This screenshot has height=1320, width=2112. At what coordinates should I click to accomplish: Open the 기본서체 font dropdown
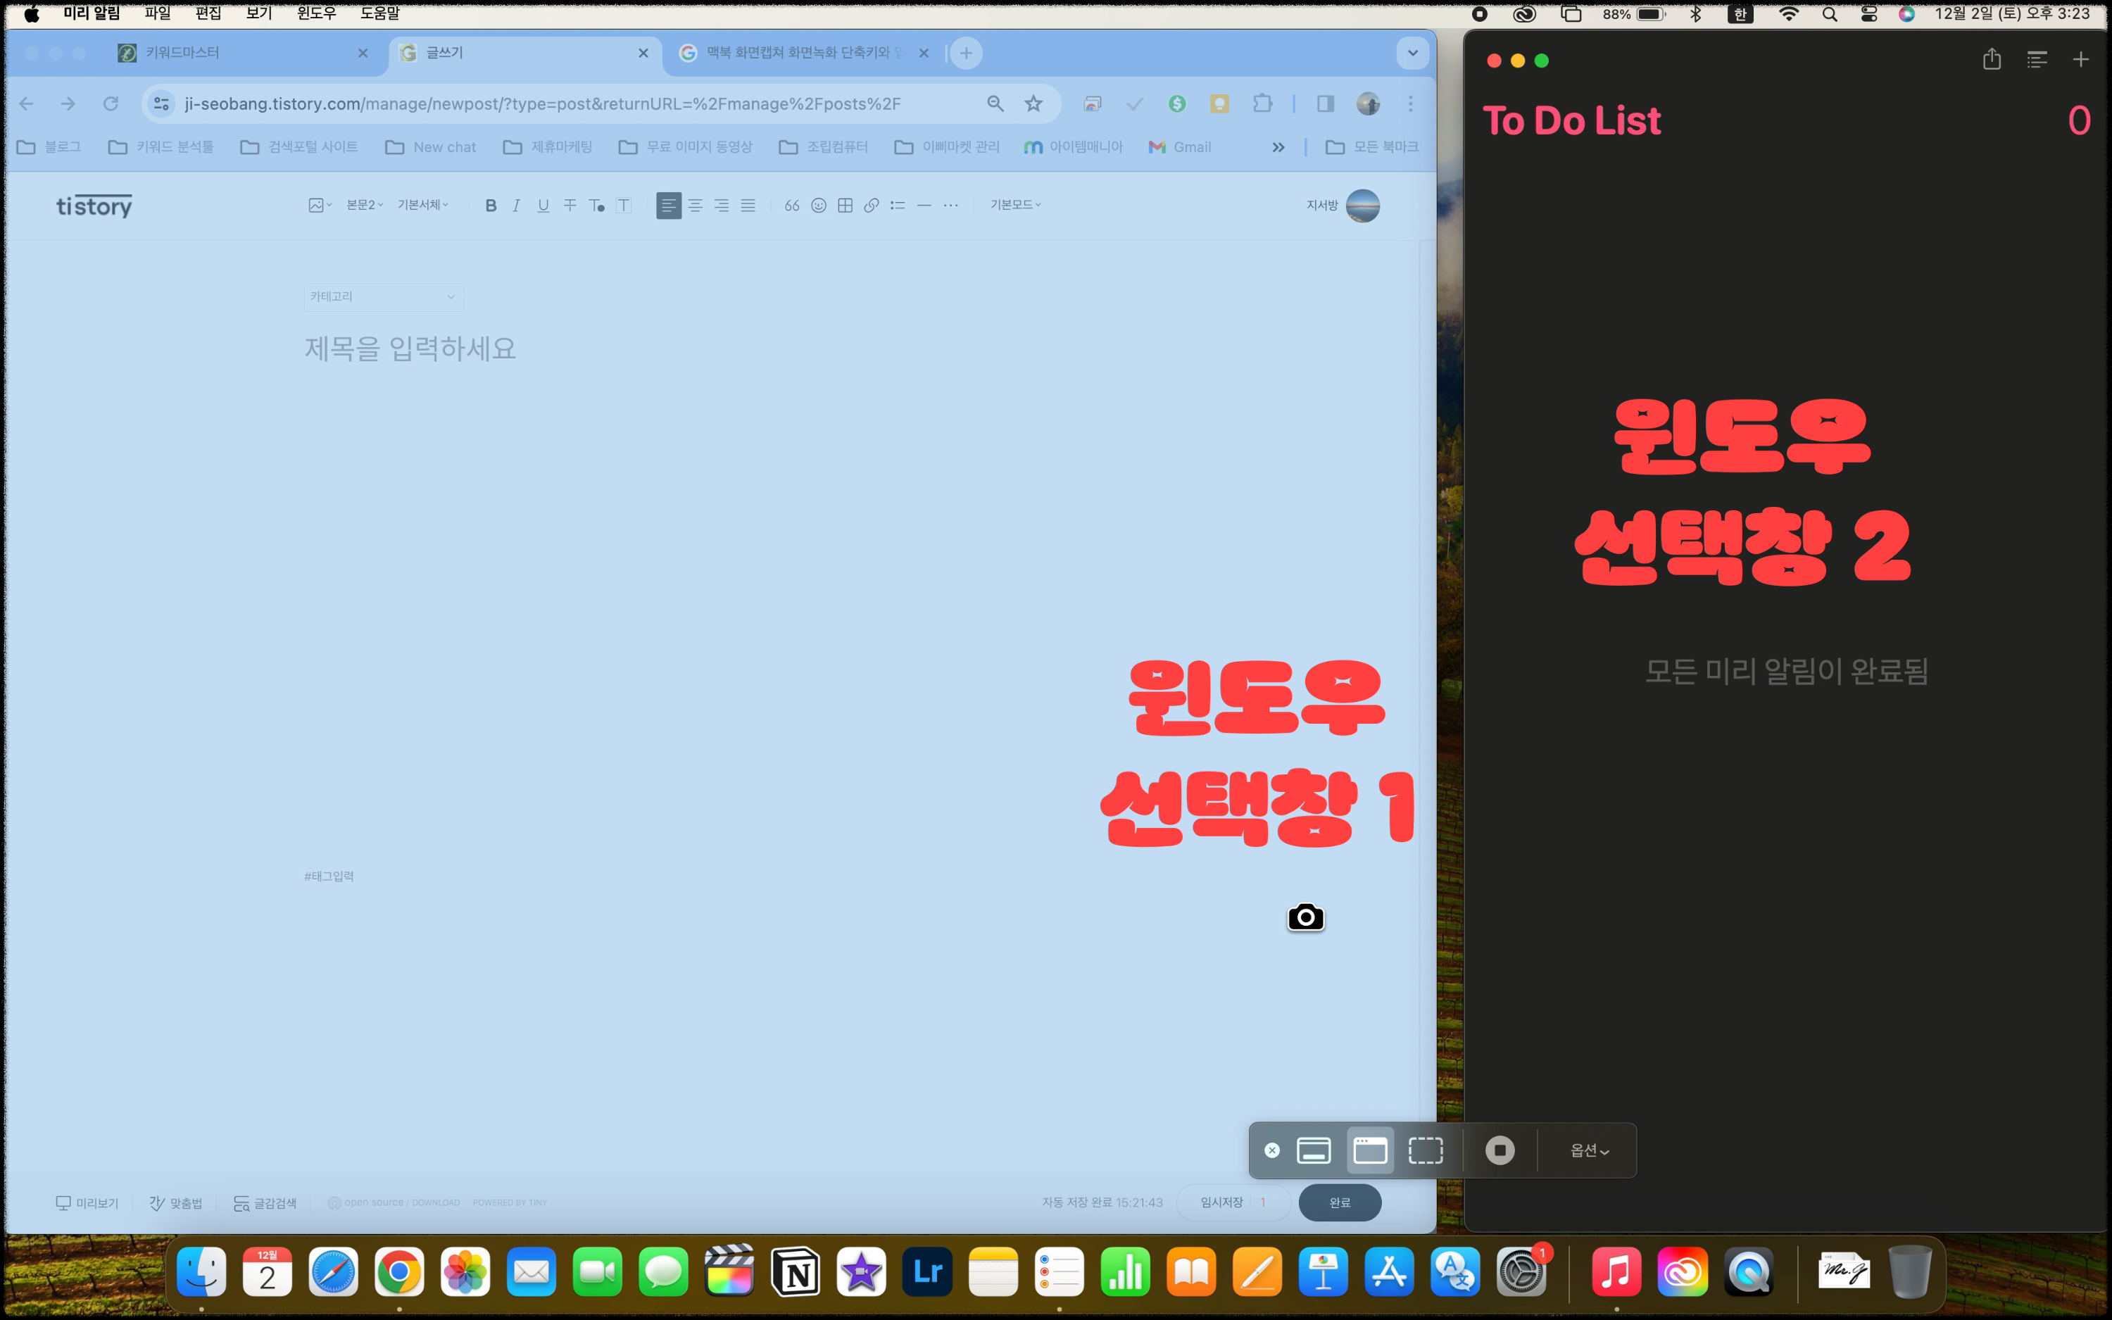422,205
